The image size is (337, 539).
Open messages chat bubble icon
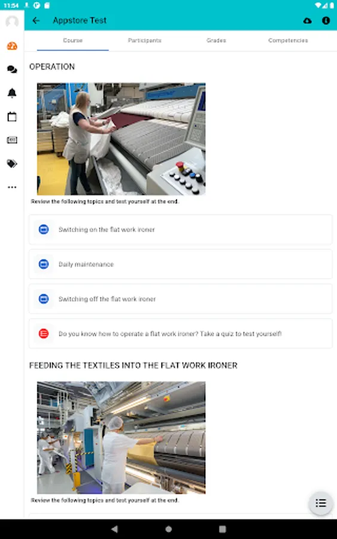coord(12,69)
